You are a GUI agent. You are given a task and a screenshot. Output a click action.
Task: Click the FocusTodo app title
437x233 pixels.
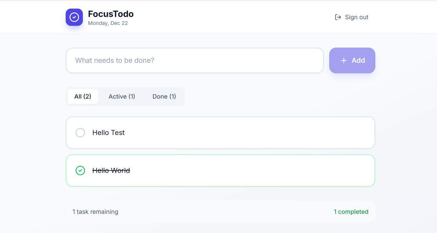[x=111, y=14]
